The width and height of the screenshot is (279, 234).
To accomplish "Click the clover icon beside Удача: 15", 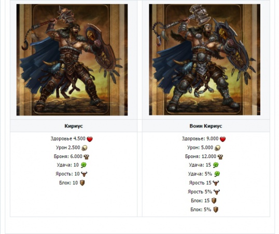I will coord(216,165).
